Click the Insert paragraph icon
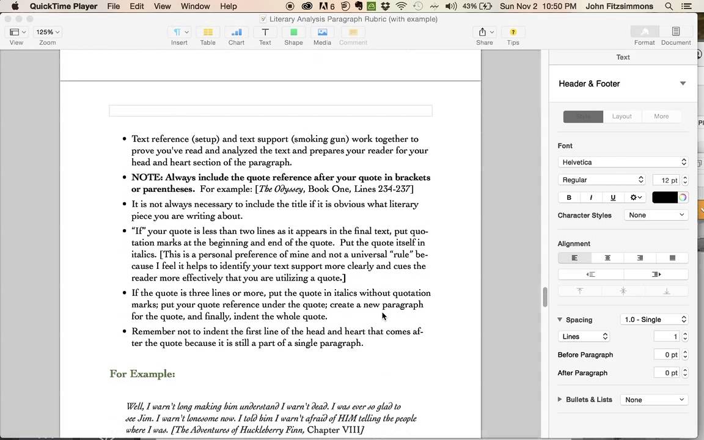This screenshot has height=440, width=704. (180, 32)
